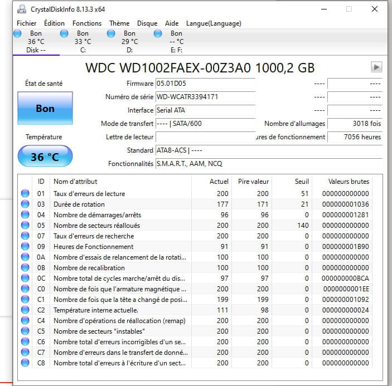Click the status dot for attribute C6
Screen dimensions: 392x386
coord(25,341)
